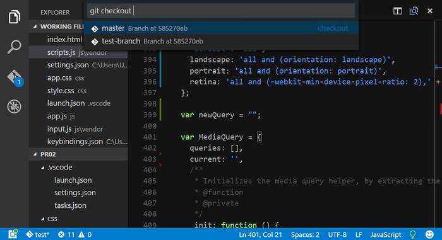The width and height of the screenshot is (442, 240).
Task: Open launch.json under .vscode folder
Action: tap(73, 180)
